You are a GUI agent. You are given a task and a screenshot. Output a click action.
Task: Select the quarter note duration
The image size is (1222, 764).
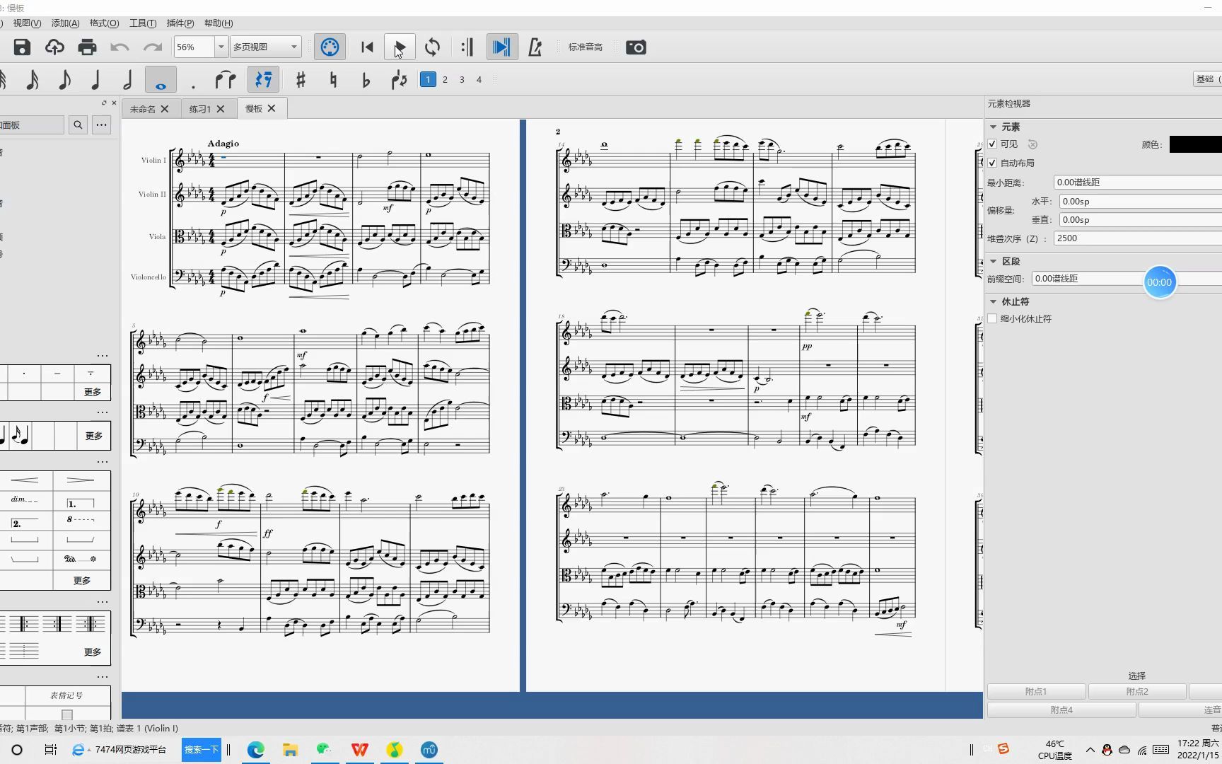(x=95, y=80)
